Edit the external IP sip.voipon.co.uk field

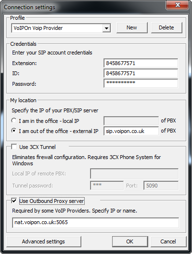pyautogui.click(x=131, y=131)
